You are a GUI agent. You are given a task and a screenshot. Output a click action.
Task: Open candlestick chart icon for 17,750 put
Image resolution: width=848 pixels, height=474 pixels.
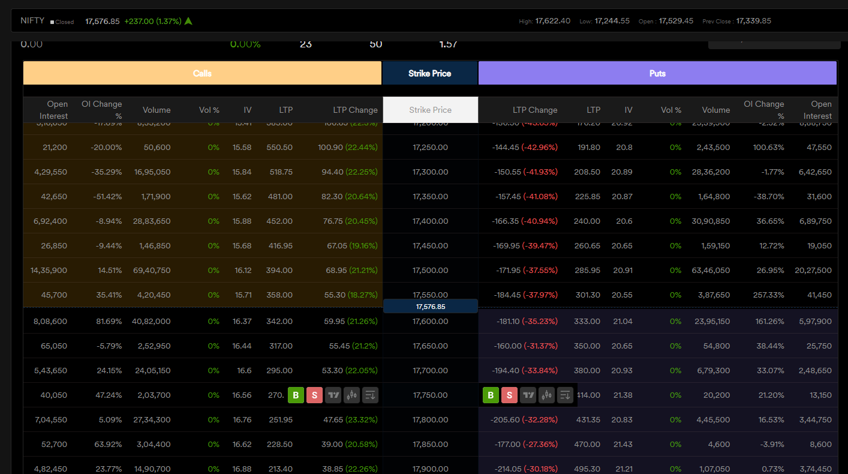pos(546,395)
